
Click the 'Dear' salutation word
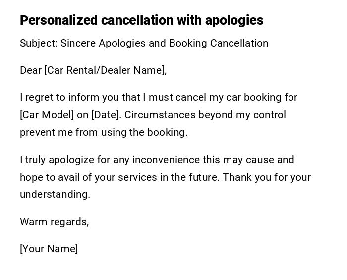point(31,70)
